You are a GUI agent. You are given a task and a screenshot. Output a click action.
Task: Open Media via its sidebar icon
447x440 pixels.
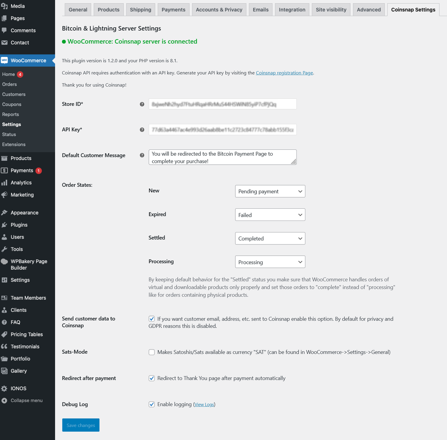point(4,6)
